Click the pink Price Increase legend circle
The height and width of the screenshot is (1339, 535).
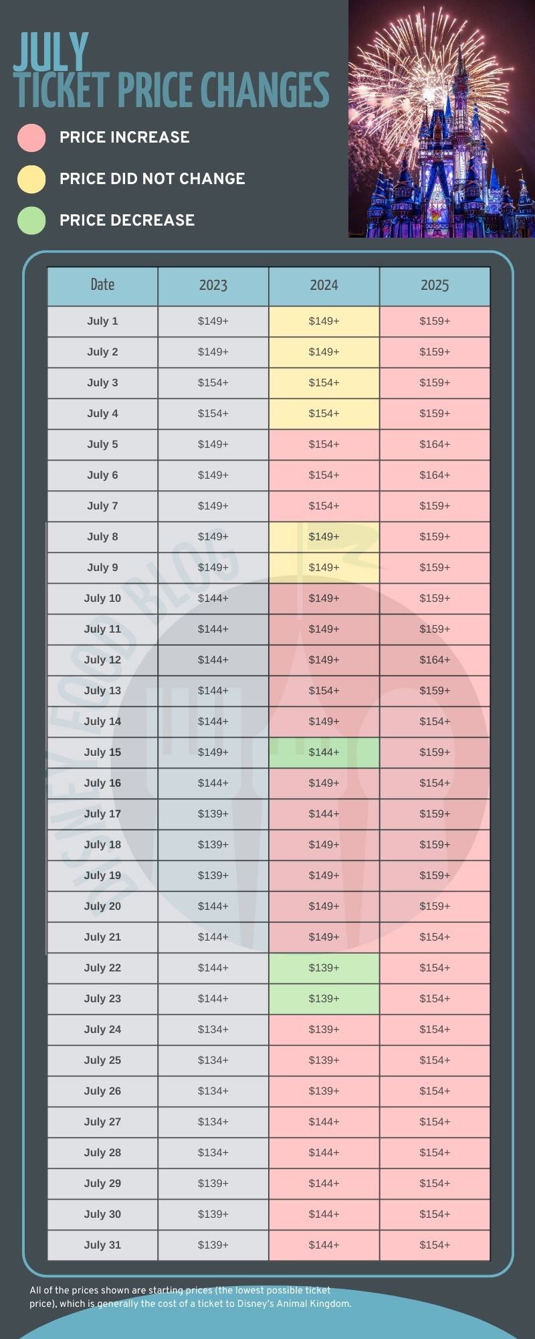(x=31, y=137)
